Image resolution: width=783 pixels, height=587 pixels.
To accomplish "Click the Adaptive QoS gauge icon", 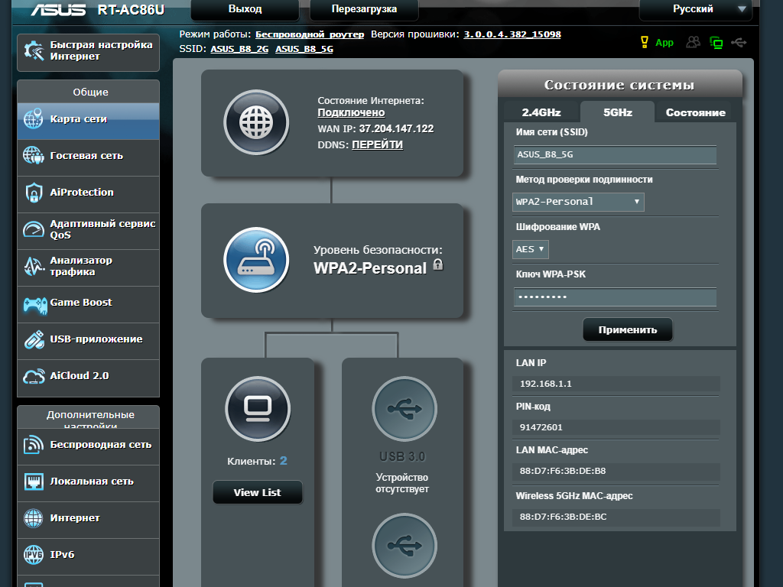I will pyautogui.click(x=34, y=229).
